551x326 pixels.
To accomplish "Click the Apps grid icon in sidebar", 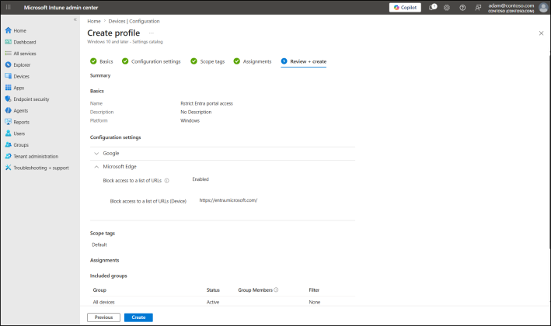I will [9, 88].
